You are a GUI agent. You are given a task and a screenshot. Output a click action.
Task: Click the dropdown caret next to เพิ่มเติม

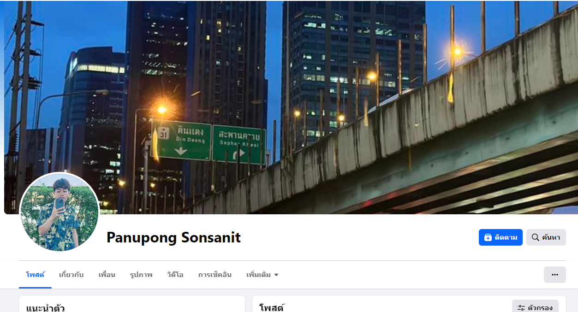click(x=276, y=275)
